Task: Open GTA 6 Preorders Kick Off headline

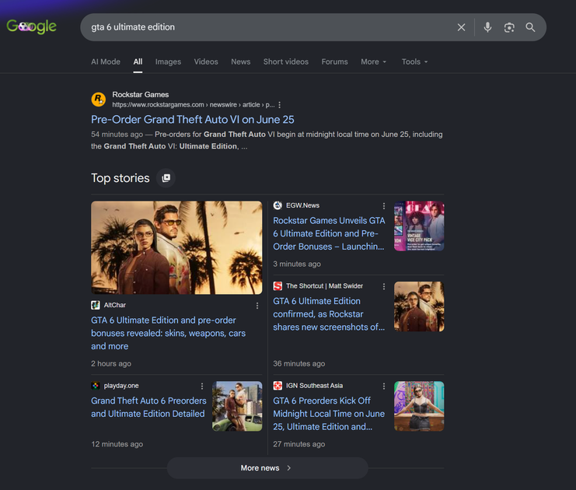Action: (x=329, y=414)
